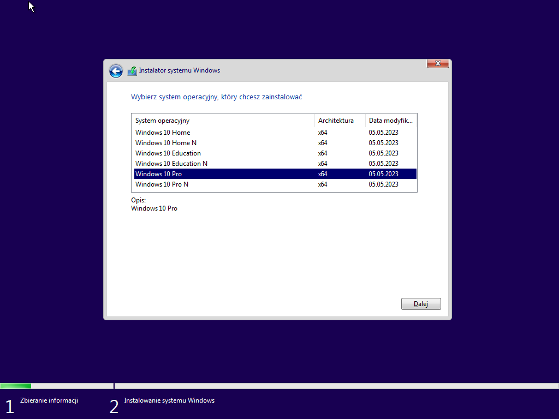
Task: Pick Windows 10 Pro N from list
Action: click(x=275, y=184)
